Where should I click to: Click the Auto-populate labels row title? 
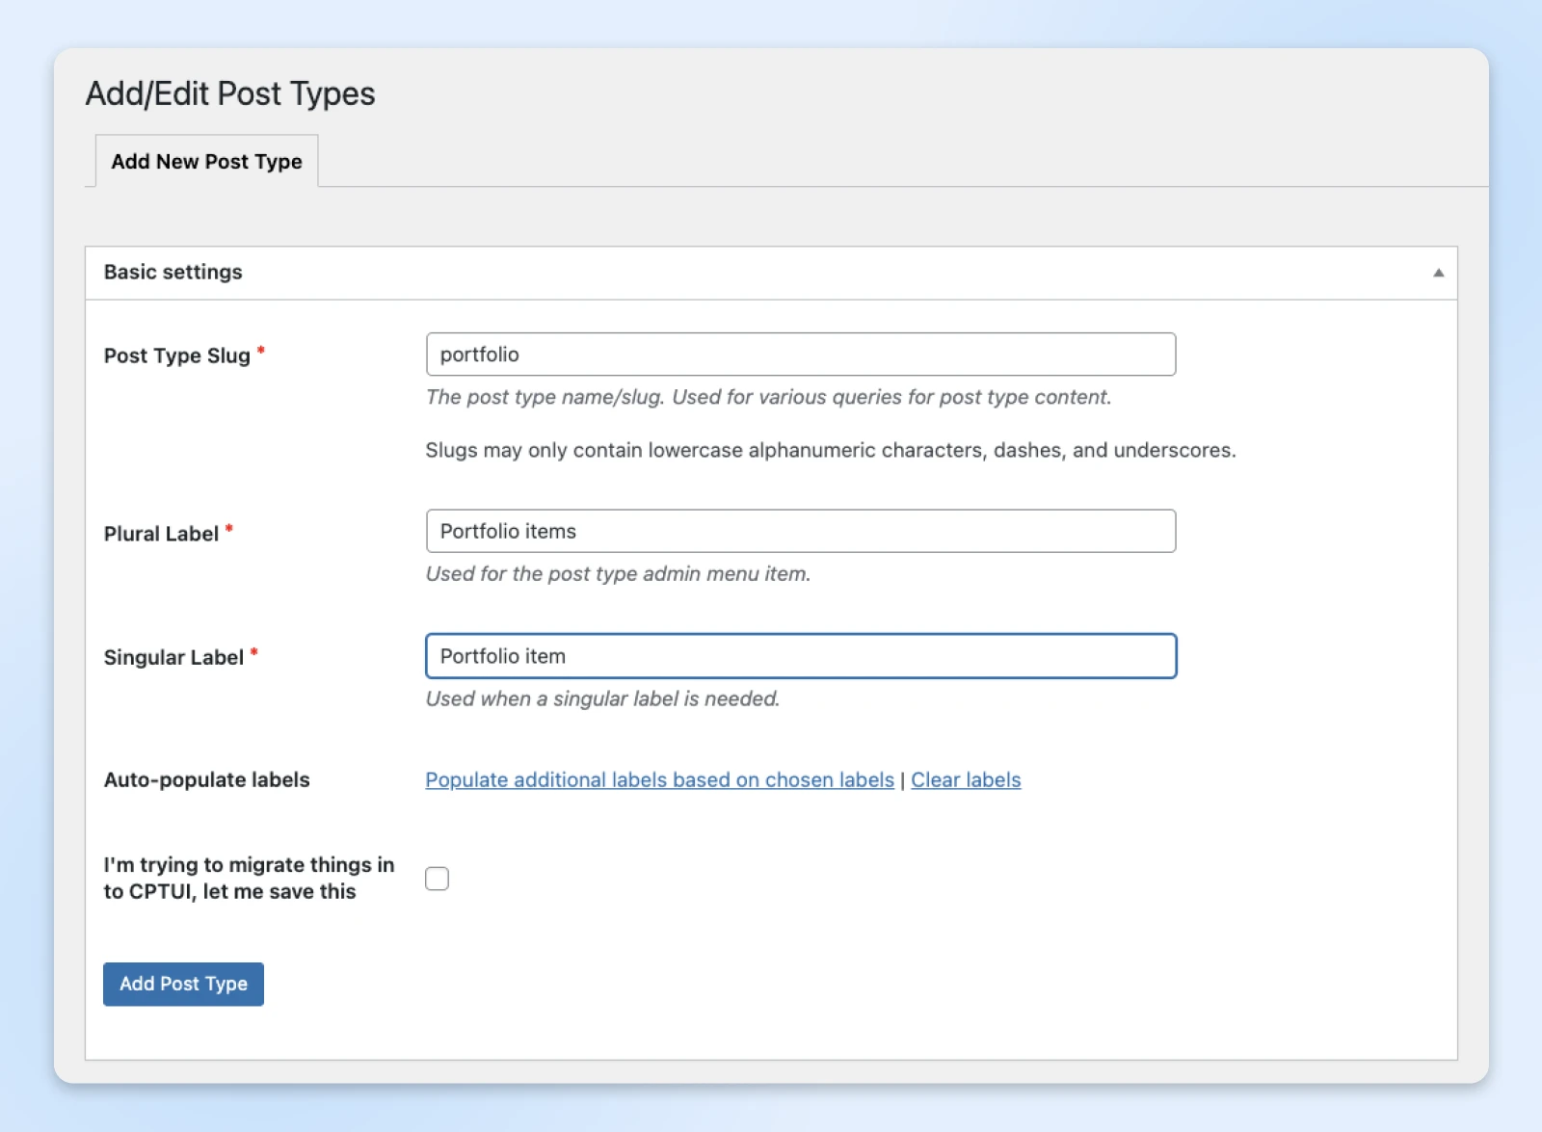[x=206, y=780]
